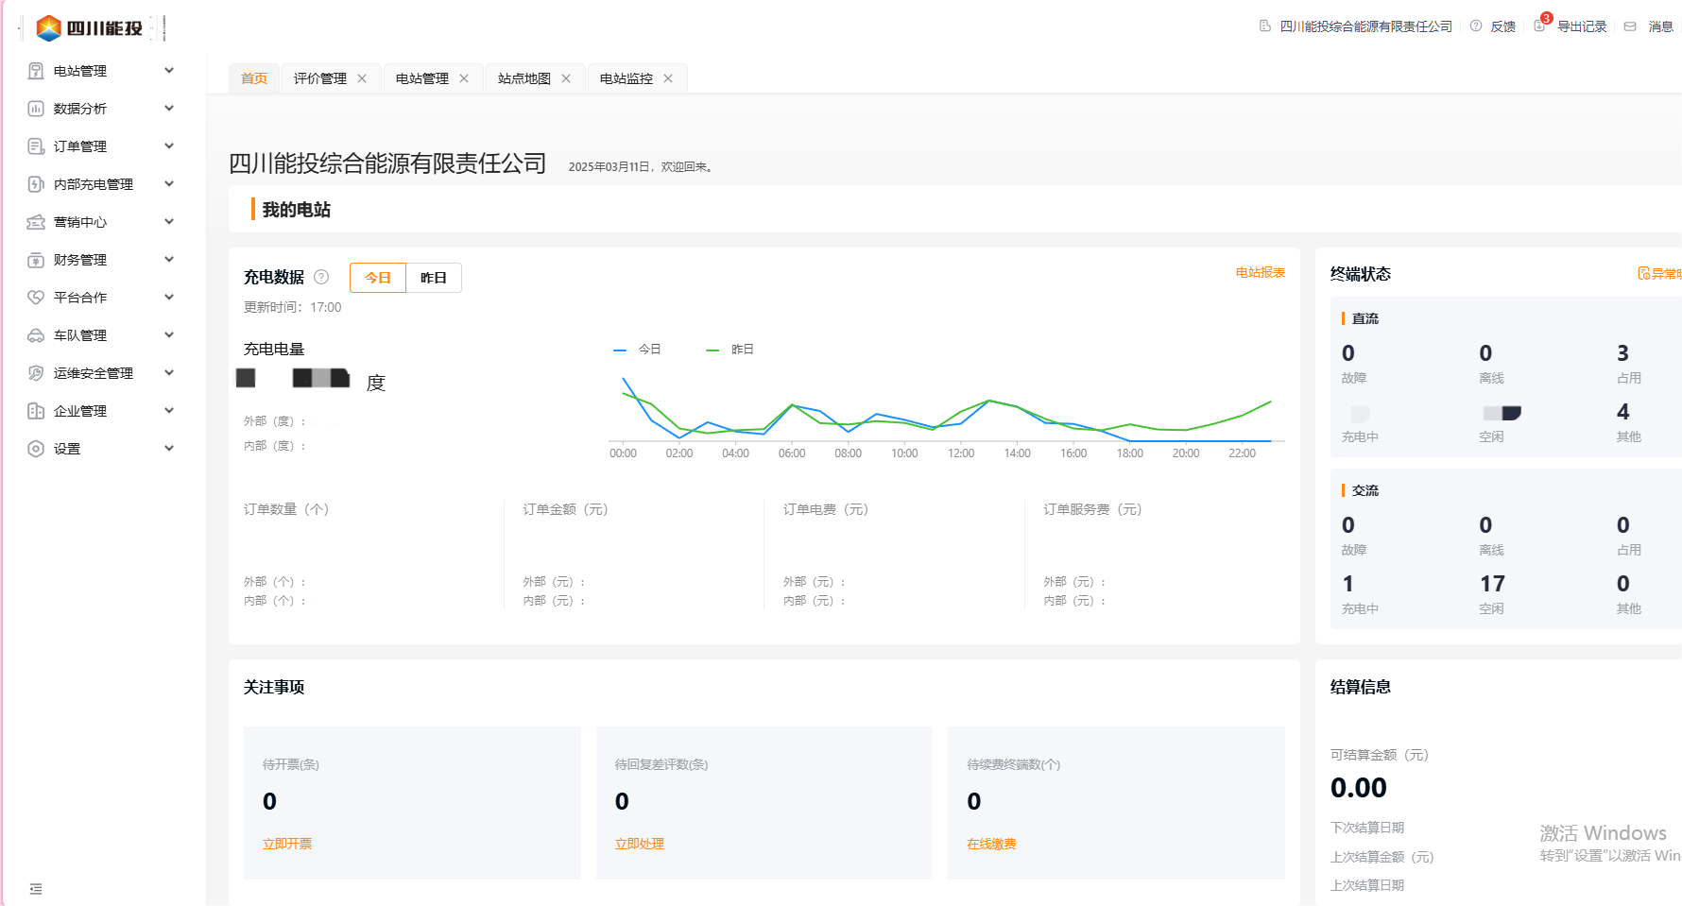
Task: Click the 企业管理 building icon
Action: [36, 411]
